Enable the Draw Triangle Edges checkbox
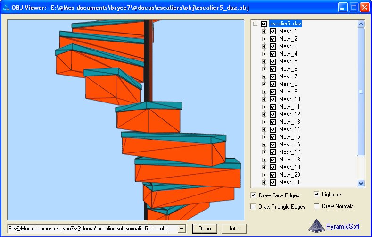 tap(253, 207)
